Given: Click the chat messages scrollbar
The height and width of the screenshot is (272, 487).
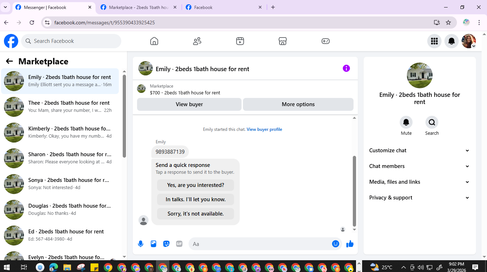Looking at the screenshot, I should (355, 191).
